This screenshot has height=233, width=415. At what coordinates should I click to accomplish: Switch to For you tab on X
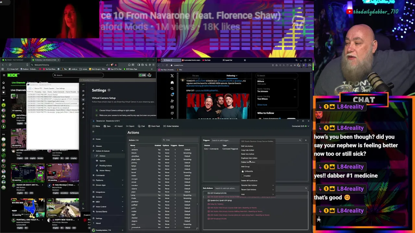click(x=196, y=76)
